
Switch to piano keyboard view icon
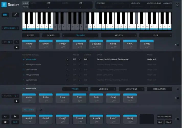tap(5, 15)
